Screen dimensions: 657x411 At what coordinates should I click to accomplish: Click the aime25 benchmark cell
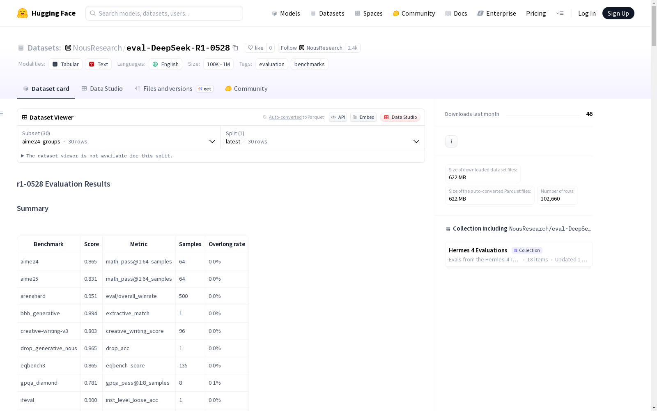(49, 279)
